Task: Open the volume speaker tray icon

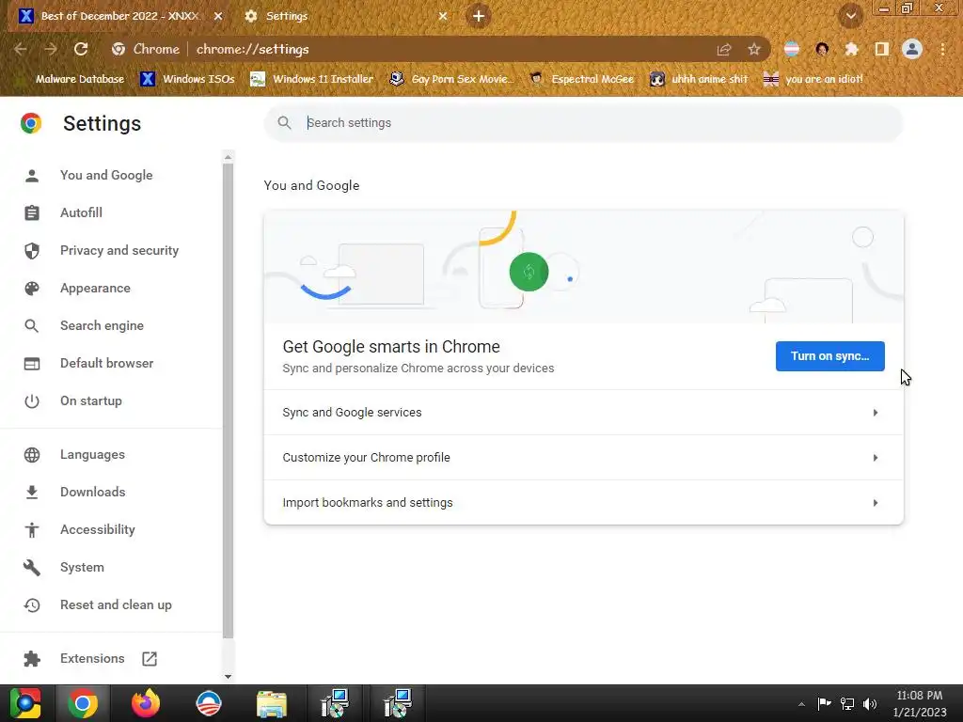Action: click(x=870, y=704)
